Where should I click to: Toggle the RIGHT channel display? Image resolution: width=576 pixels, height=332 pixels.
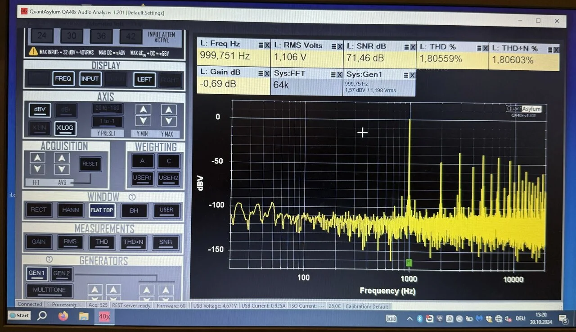pos(171,79)
